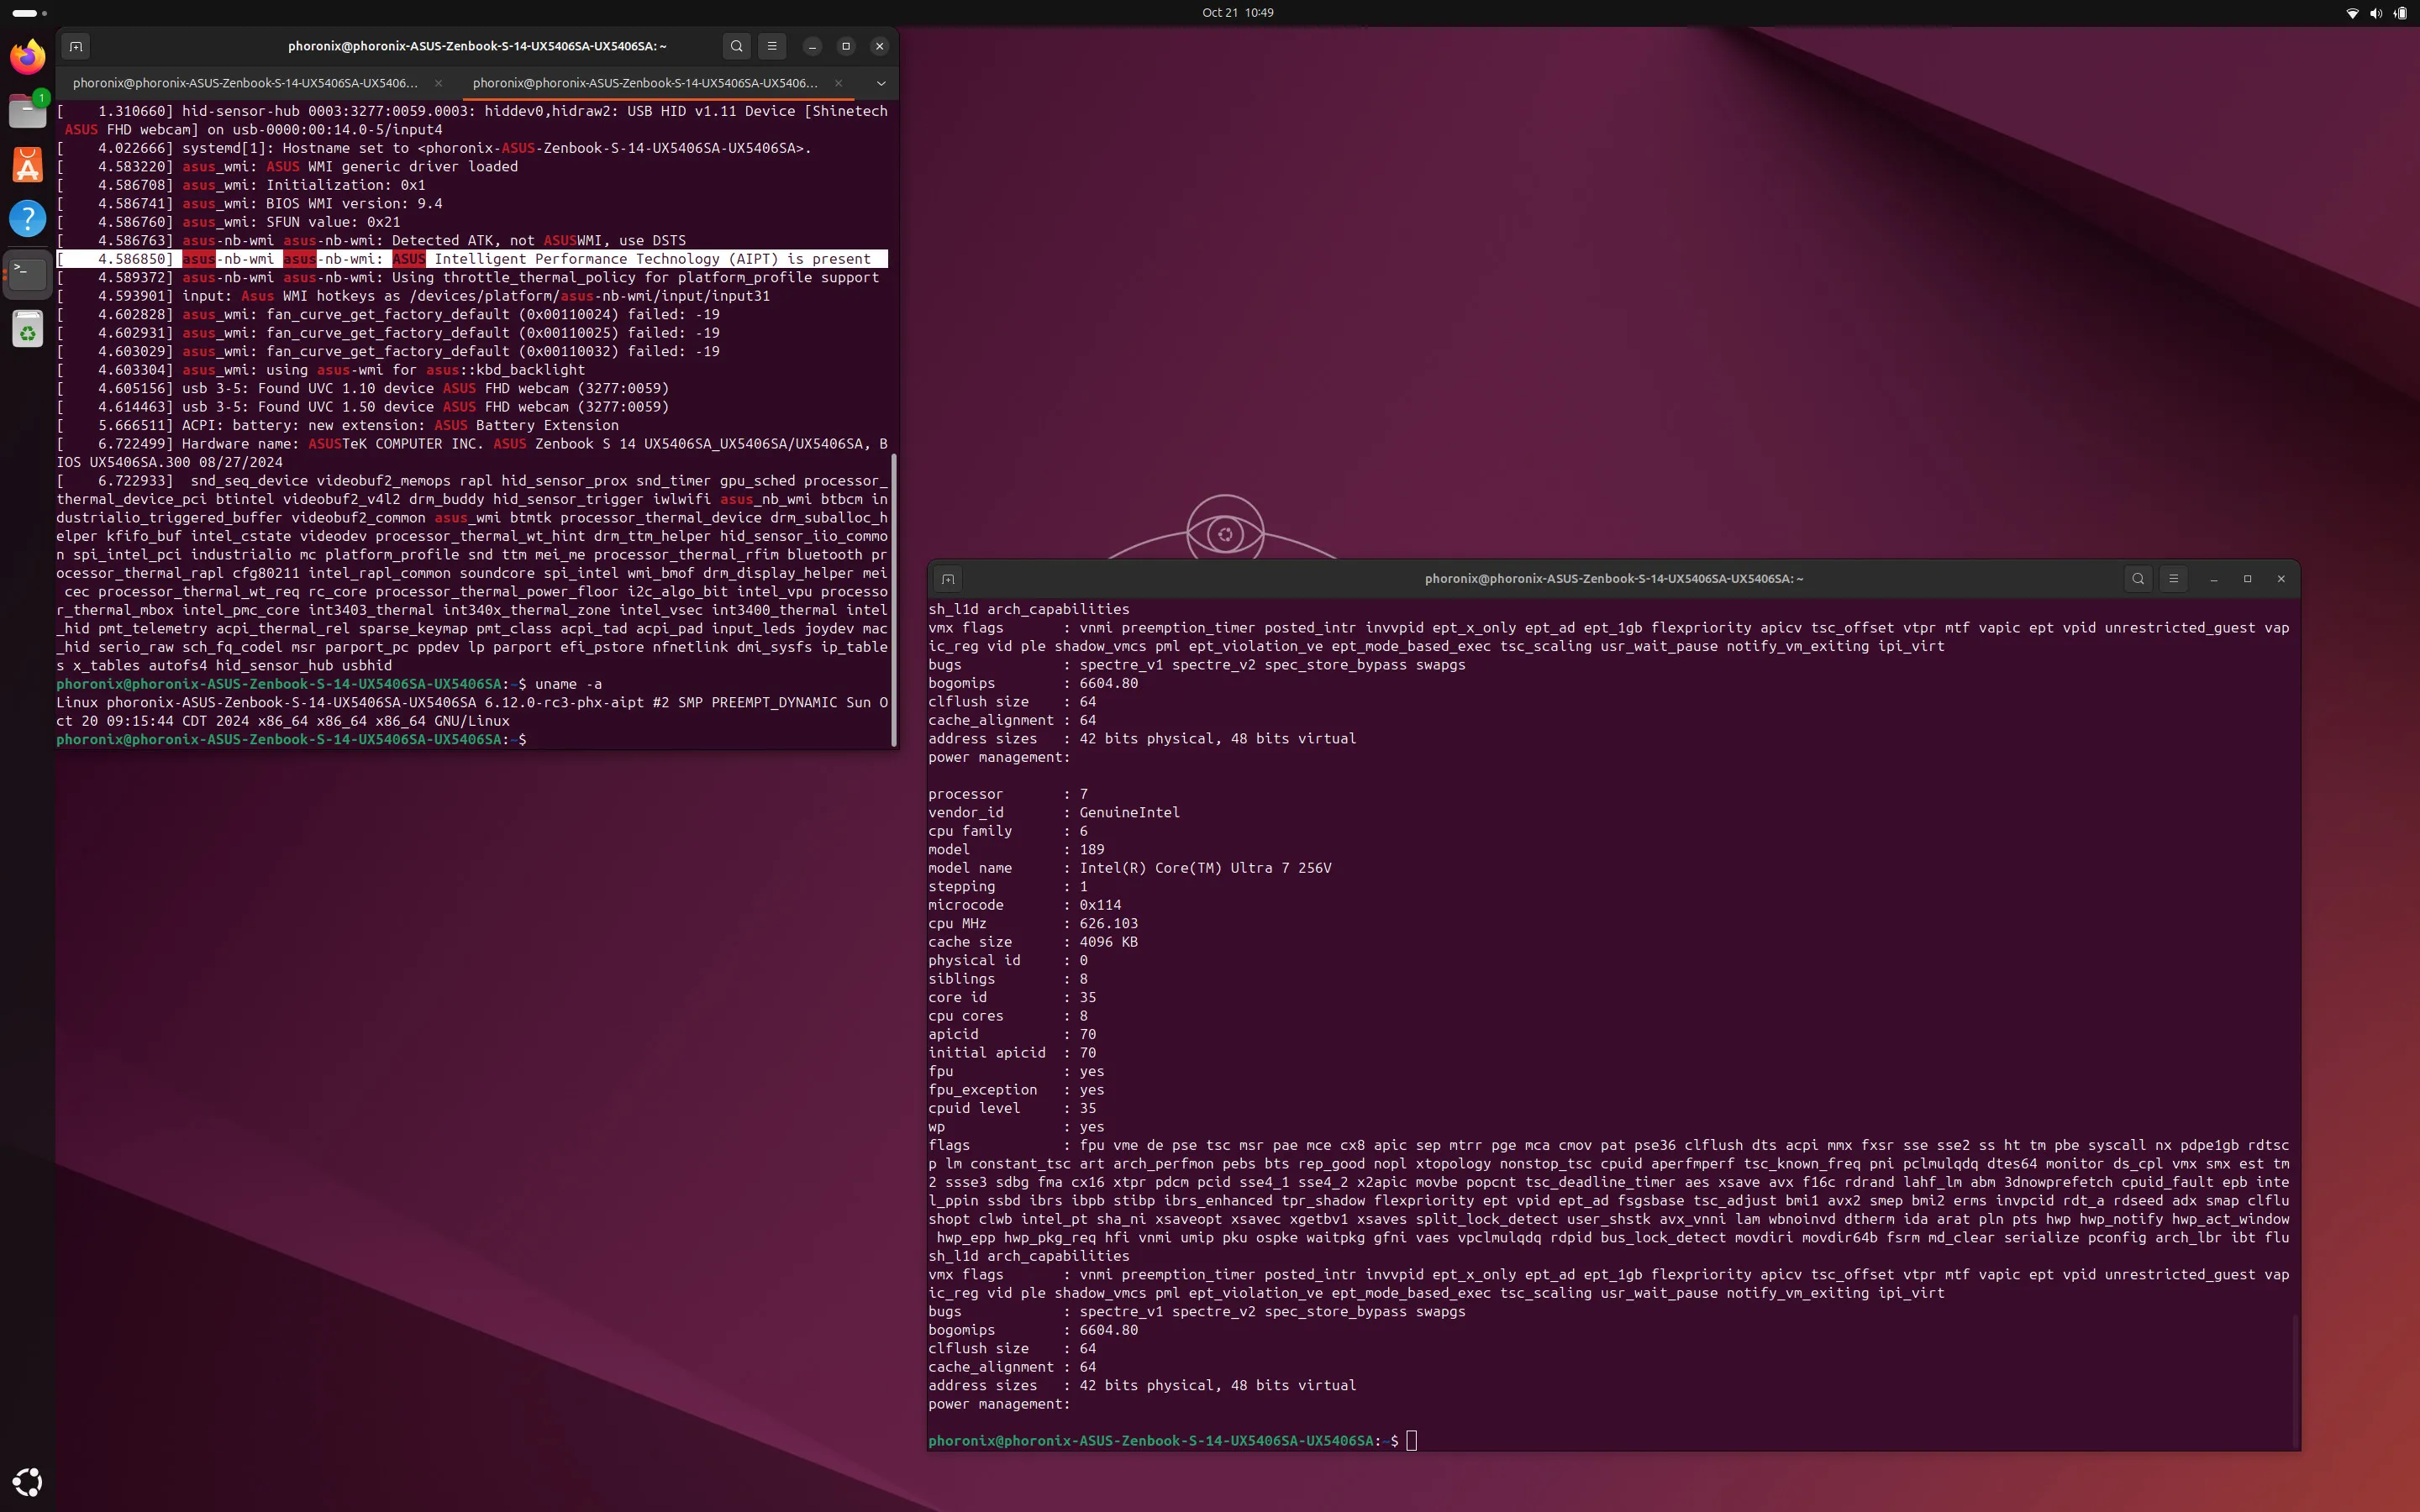The height and width of the screenshot is (1512, 2420).
Task: Launch Ubuntu App Center from dock
Action: coord(27,165)
